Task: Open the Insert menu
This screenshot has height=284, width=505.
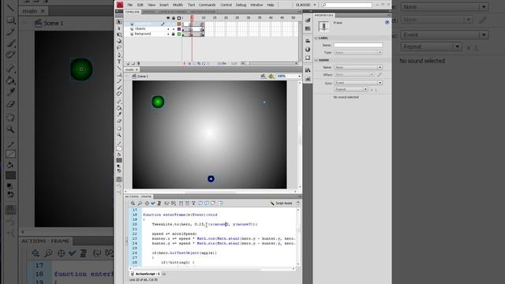Action: click(164, 5)
